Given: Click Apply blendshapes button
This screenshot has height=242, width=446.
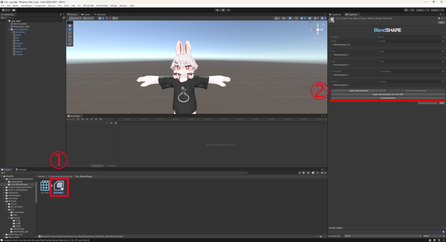Looking at the screenshot, I should tap(358, 91).
